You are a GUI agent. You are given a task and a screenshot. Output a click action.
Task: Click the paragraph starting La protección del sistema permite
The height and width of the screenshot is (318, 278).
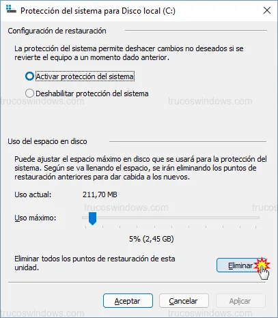click(129, 53)
